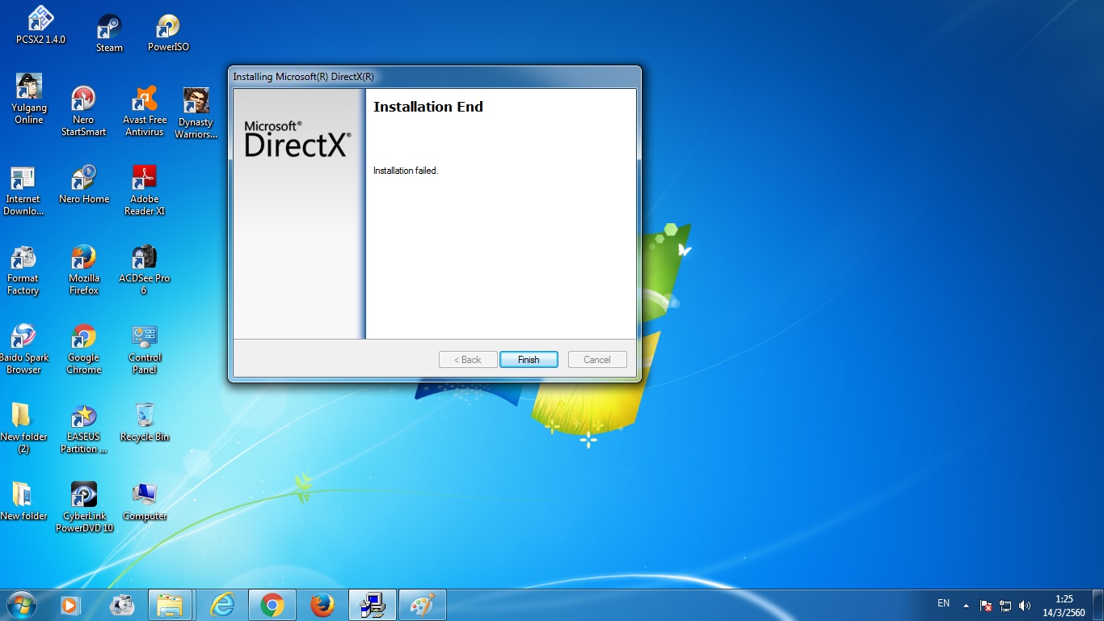Click the EASEUS Partition desktop shortcut

[x=83, y=429]
